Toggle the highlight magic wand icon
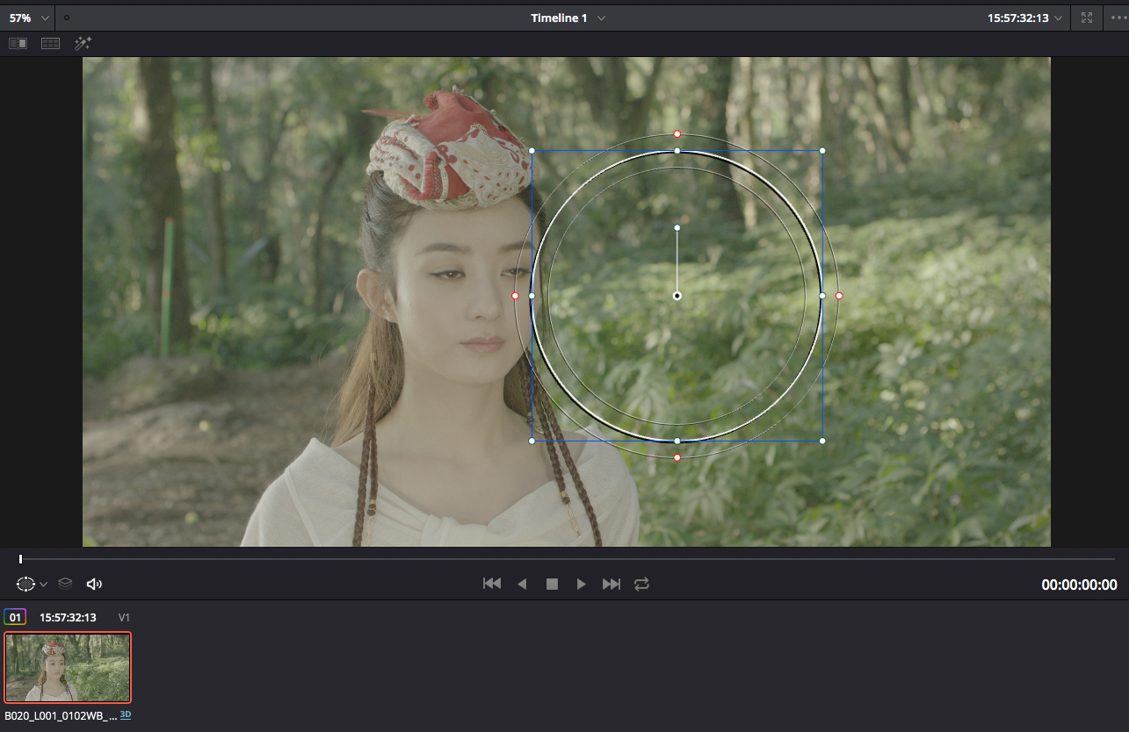1129x732 pixels. tap(83, 43)
